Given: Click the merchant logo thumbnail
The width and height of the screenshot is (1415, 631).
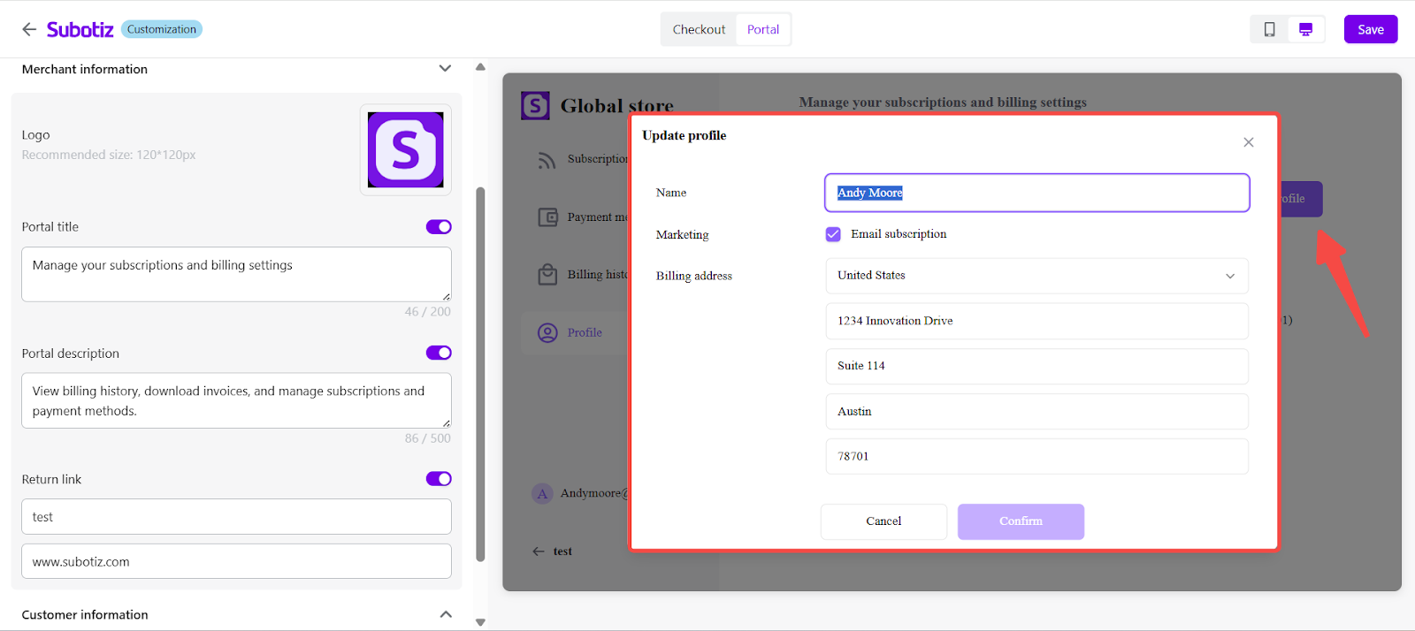Looking at the screenshot, I should coord(405,149).
